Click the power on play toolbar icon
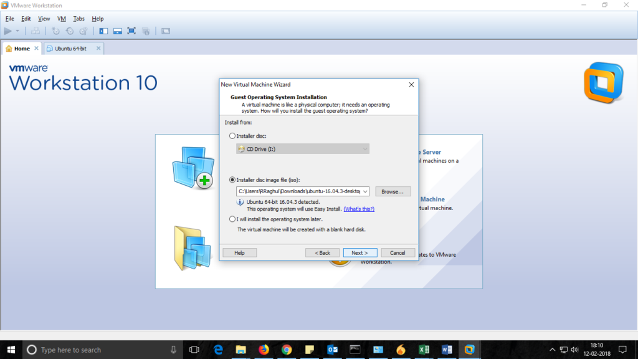The image size is (638, 359). pos(8,31)
